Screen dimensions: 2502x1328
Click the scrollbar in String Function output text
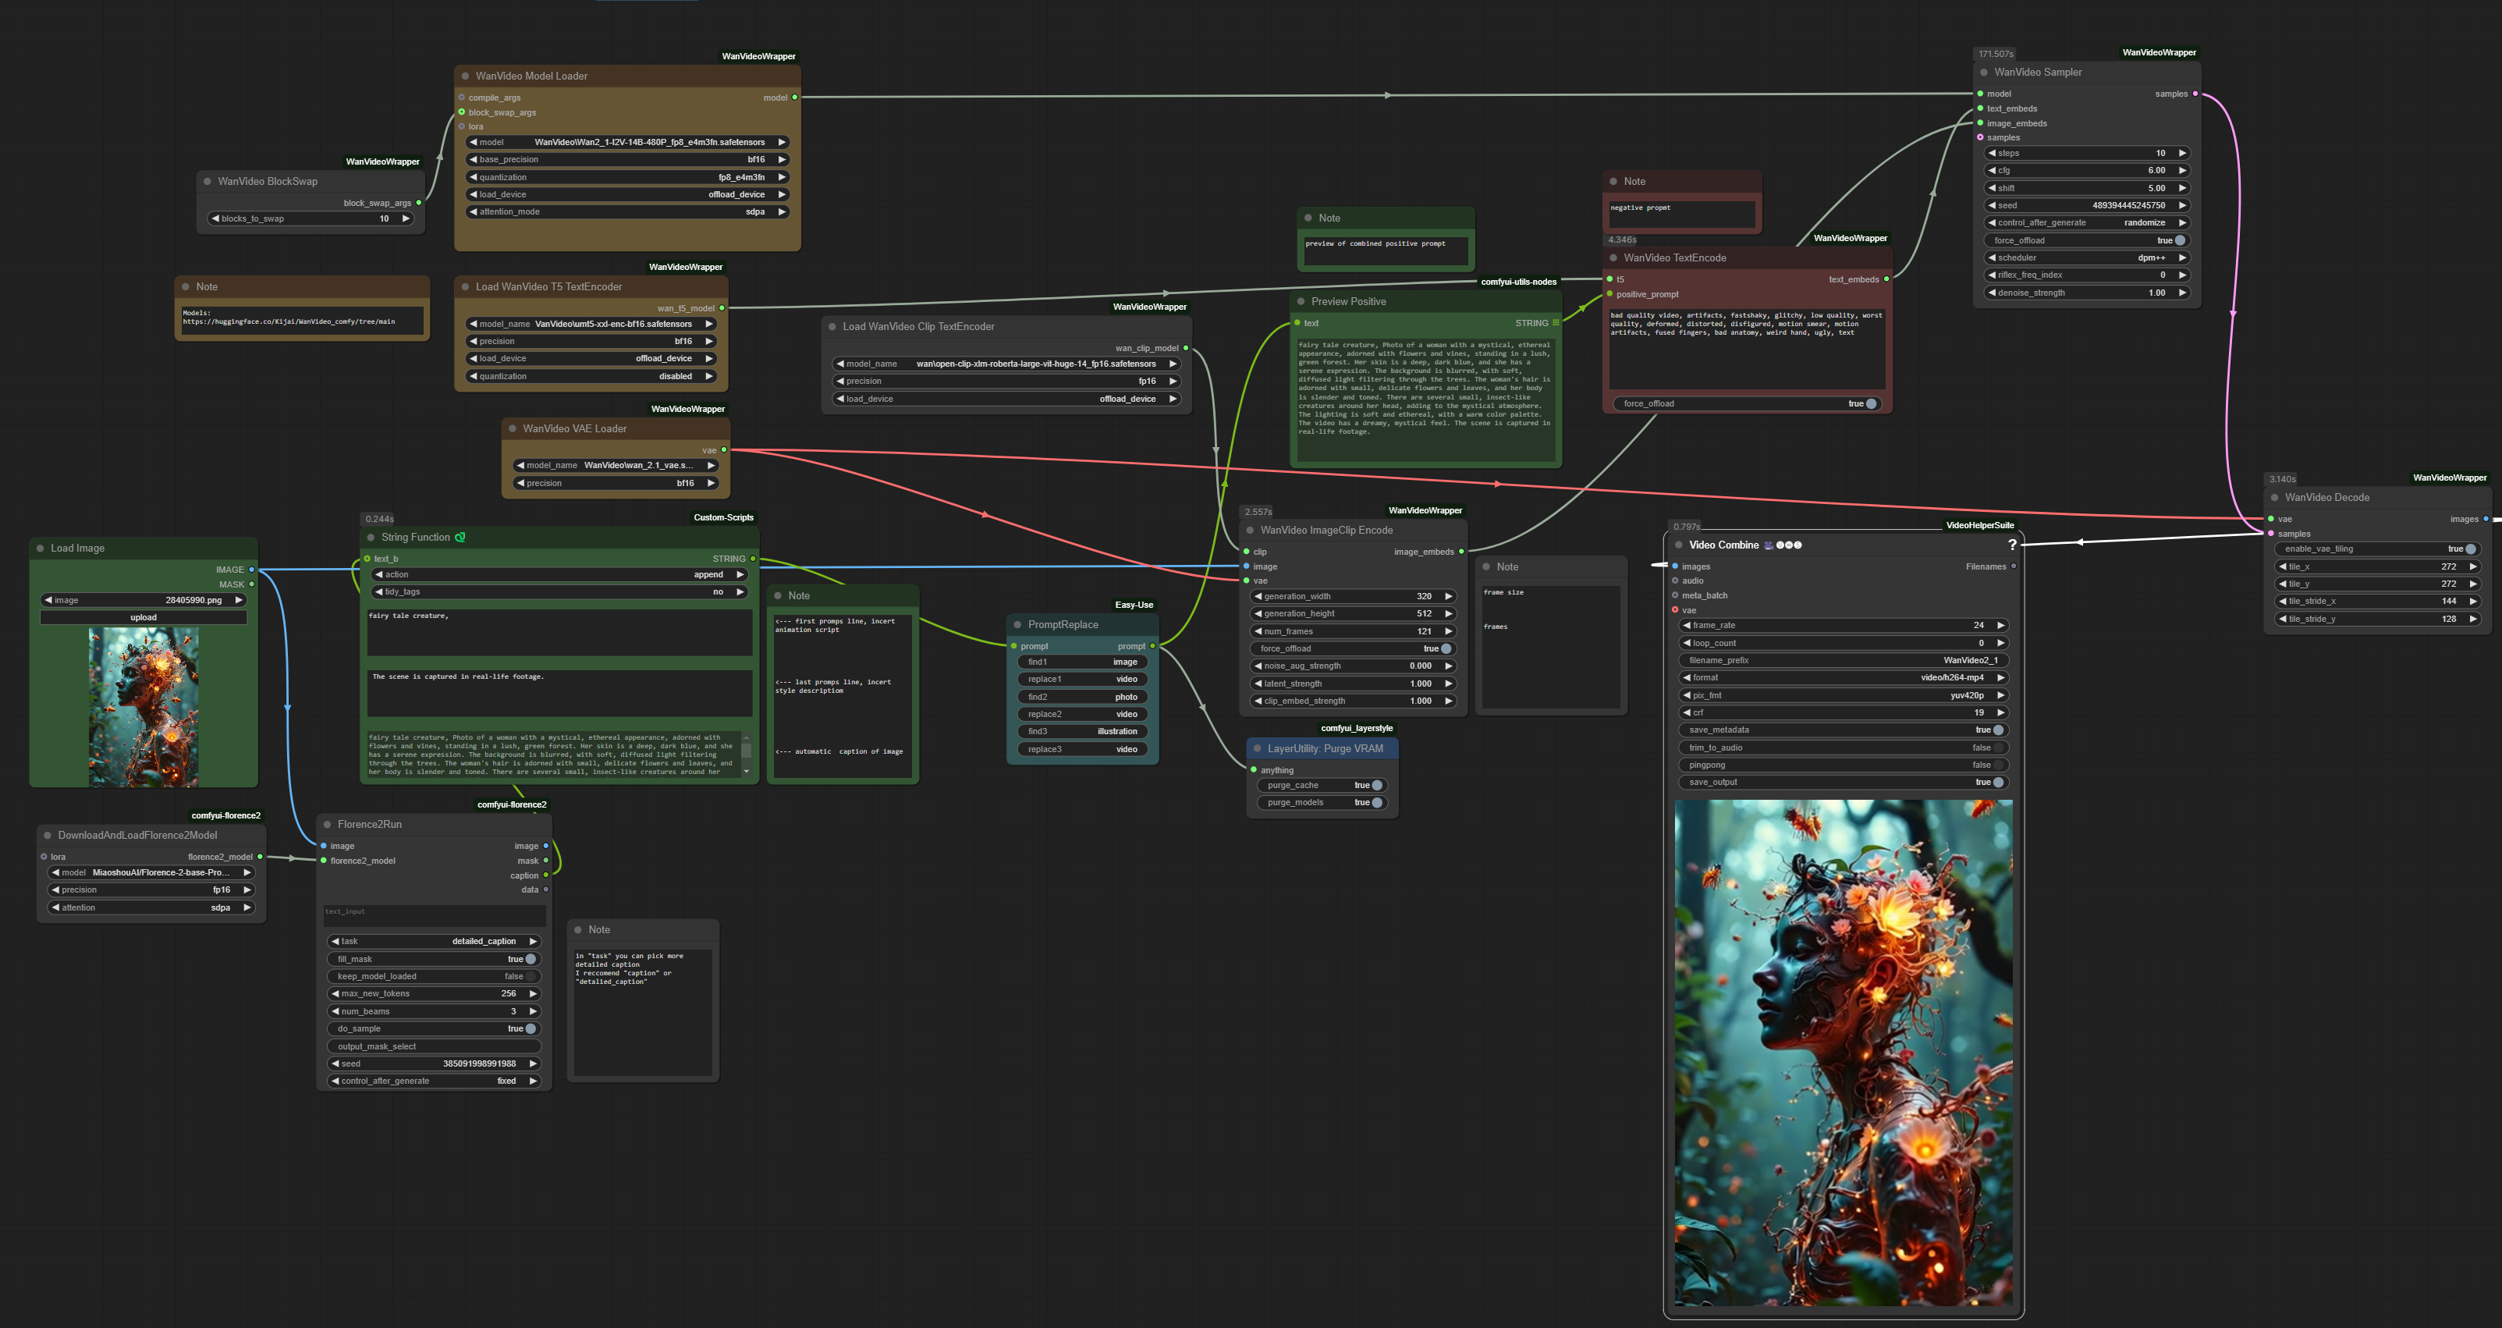coord(746,751)
